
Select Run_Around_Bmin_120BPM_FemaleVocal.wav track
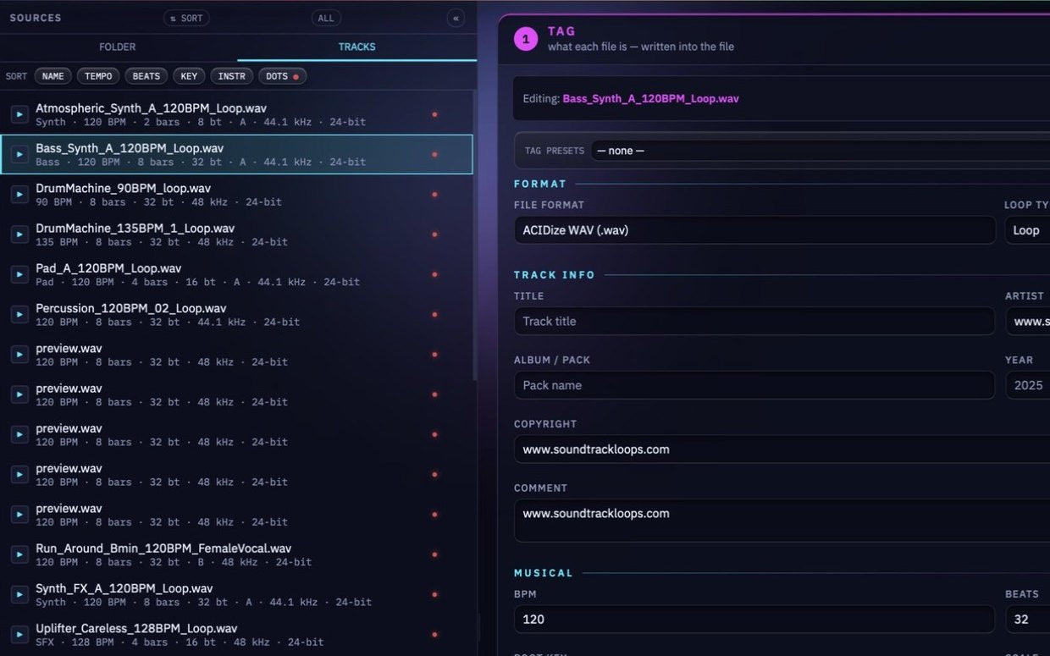[x=236, y=554]
